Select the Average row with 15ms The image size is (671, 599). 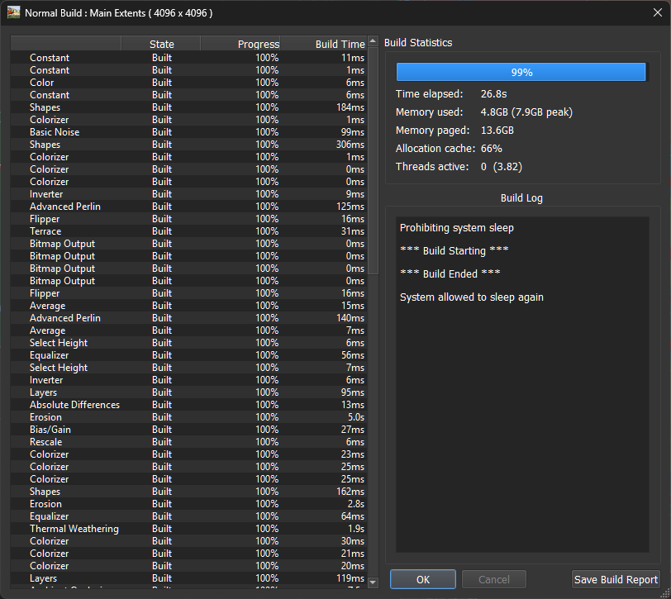tap(188, 306)
